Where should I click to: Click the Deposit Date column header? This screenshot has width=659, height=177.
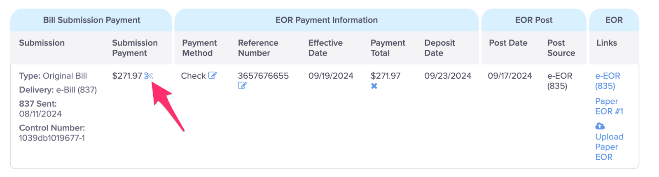coord(439,48)
